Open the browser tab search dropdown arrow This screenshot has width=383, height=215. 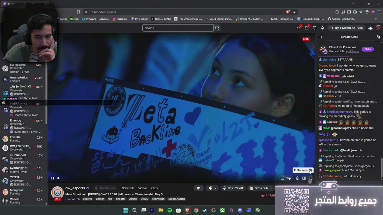click(353, 4)
